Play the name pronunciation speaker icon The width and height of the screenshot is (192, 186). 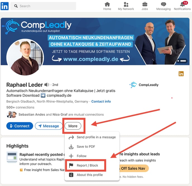click(47, 85)
